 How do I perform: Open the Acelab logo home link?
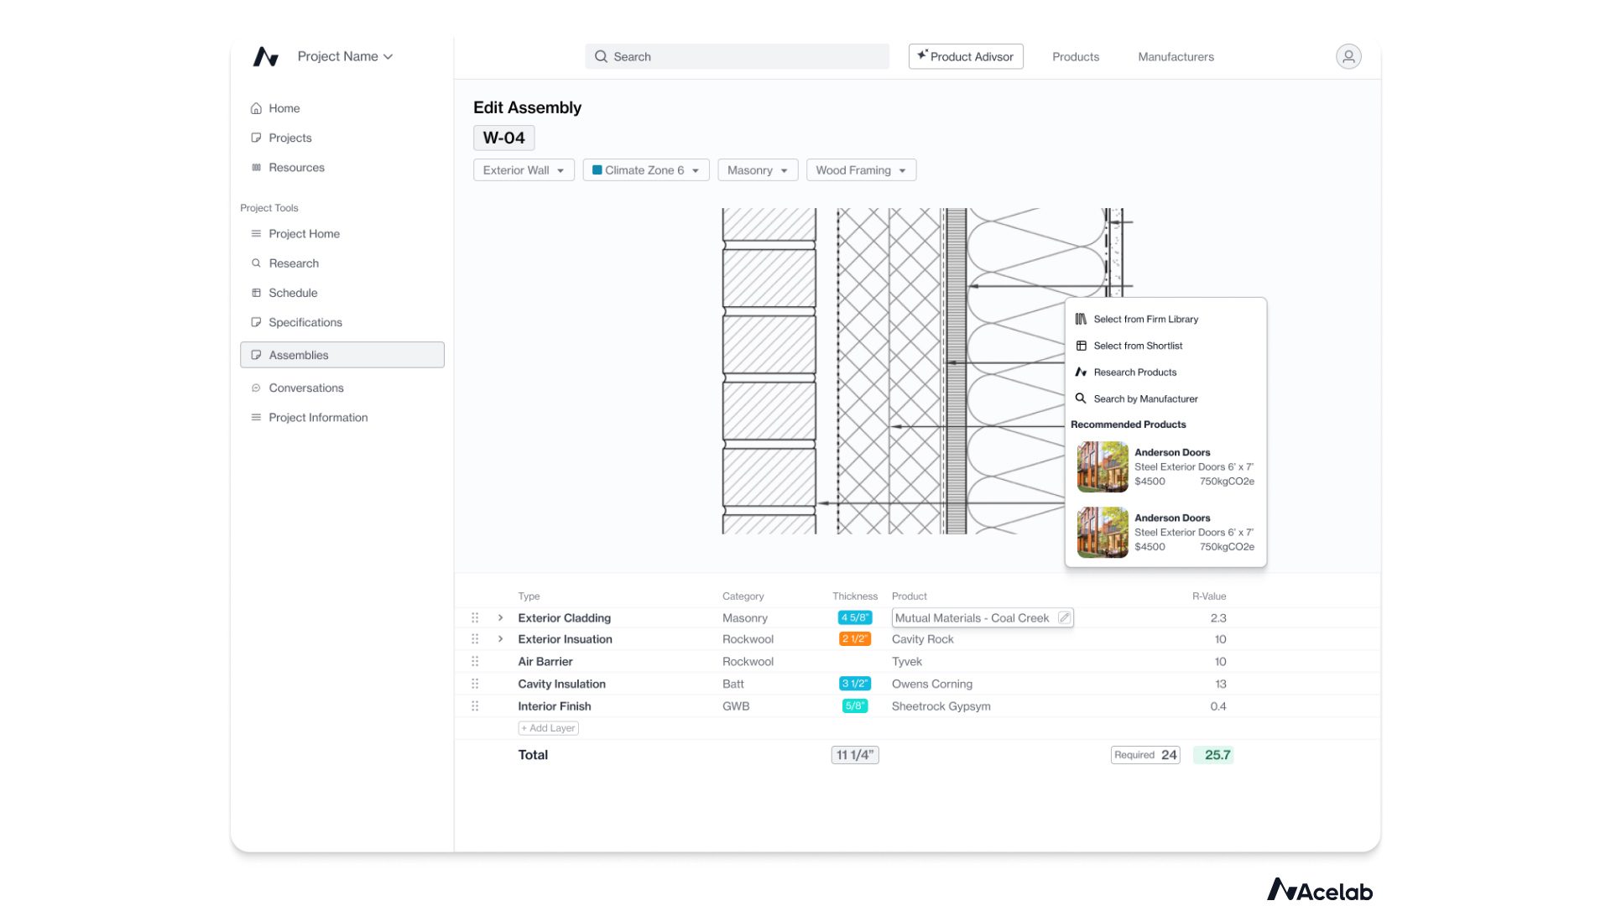click(x=1320, y=890)
